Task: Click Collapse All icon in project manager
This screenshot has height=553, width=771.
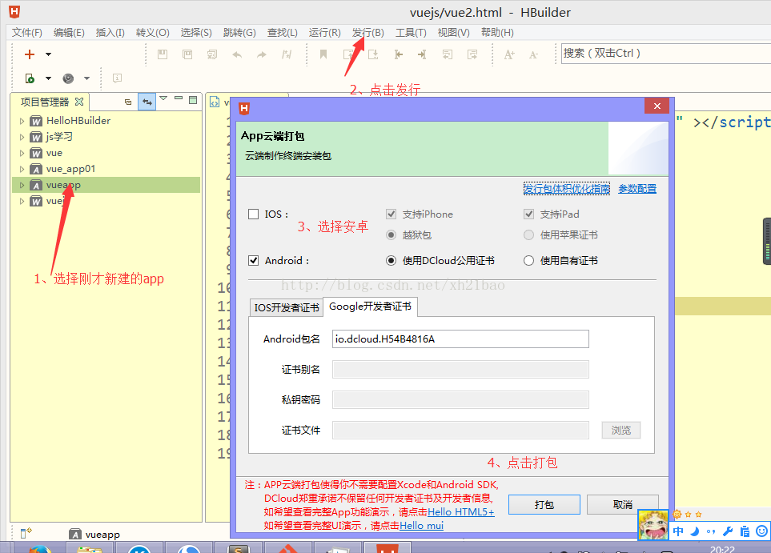Action: pos(128,102)
